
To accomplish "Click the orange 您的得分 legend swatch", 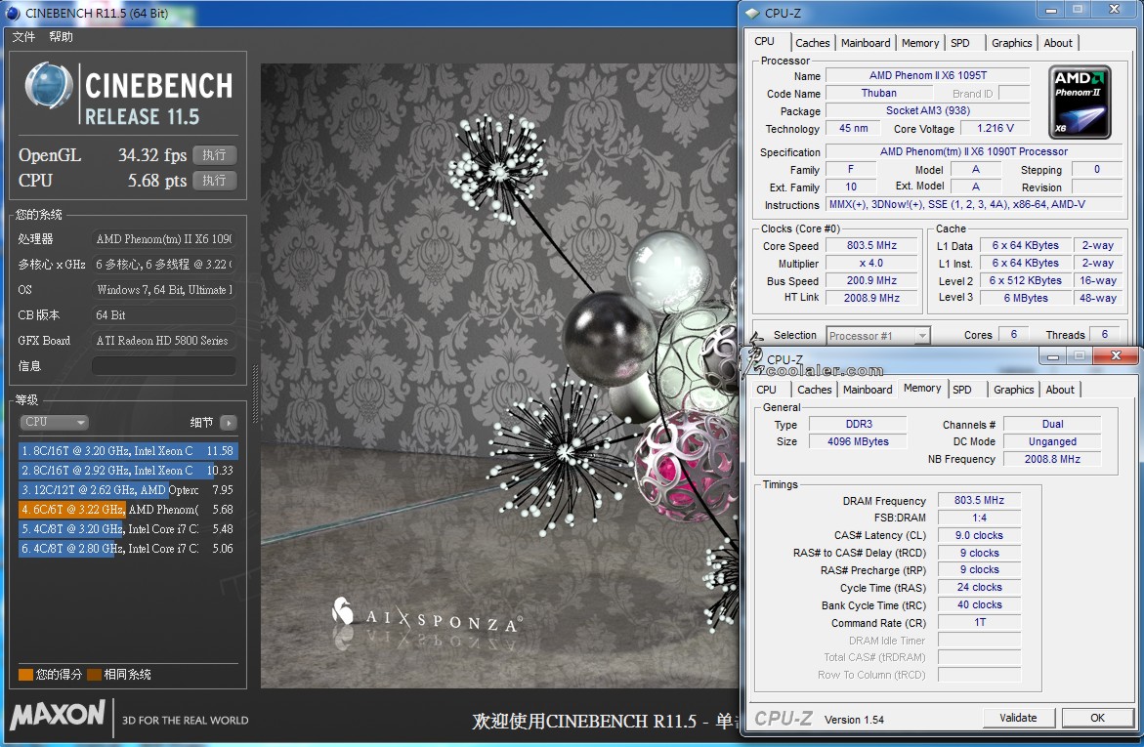I will pyautogui.click(x=25, y=675).
